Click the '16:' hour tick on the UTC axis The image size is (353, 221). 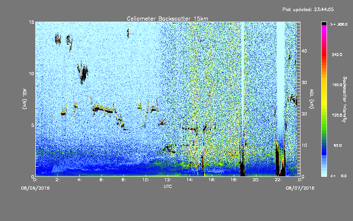pos(212,180)
